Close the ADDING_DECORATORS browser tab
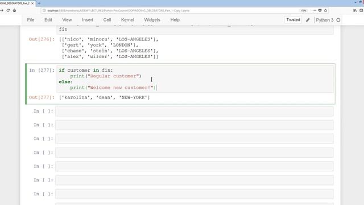This screenshot has height=205, width=364. [32, 3]
